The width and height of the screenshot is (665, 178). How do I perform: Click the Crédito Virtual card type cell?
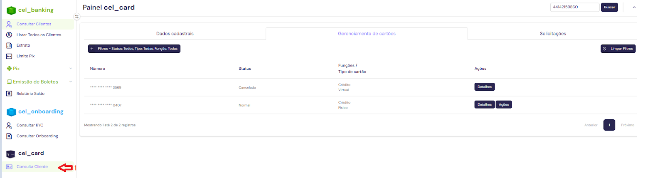coord(344,87)
